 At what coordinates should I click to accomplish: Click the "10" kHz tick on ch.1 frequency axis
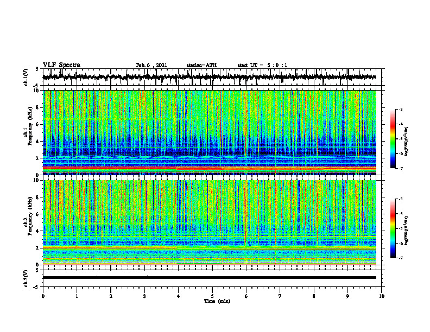coord(37,91)
